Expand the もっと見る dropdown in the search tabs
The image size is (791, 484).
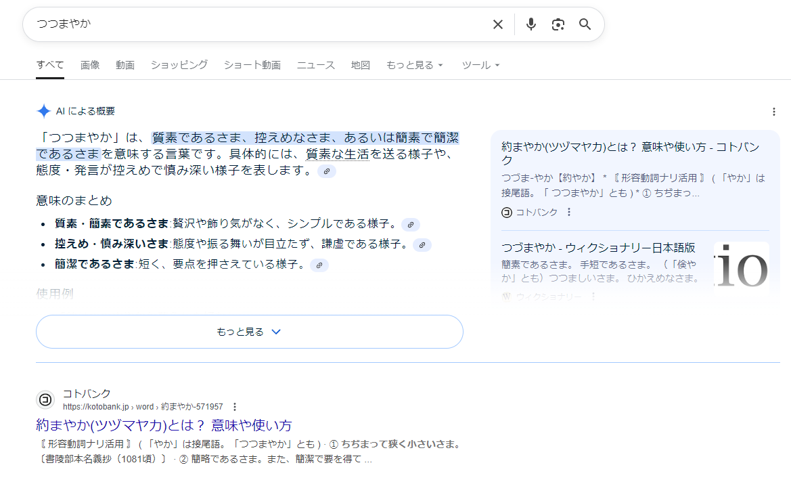414,65
